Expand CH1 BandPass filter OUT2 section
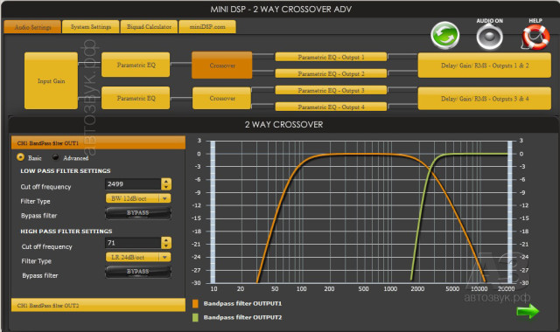Viewport: 560px width, 332px height. (98, 305)
